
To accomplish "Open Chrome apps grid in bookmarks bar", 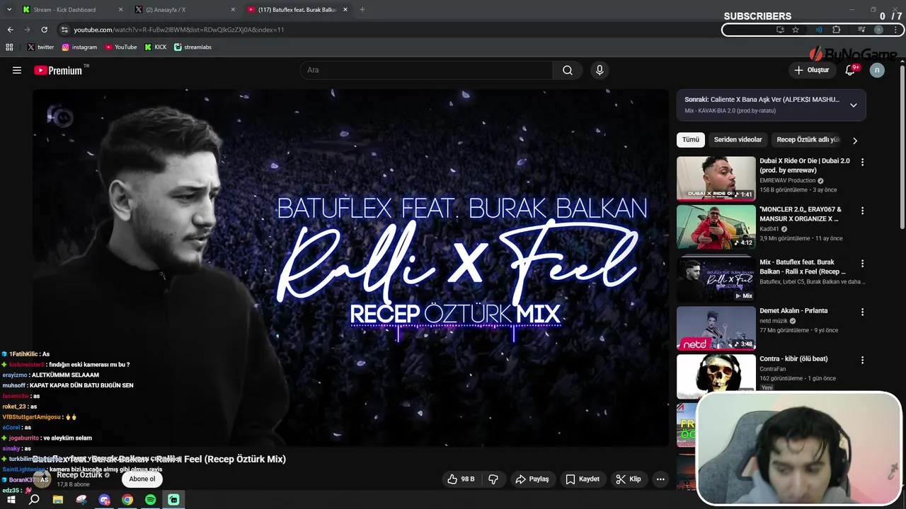I will (9, 47).
